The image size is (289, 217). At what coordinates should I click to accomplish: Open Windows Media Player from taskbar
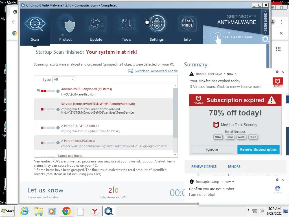click(52, 211)
